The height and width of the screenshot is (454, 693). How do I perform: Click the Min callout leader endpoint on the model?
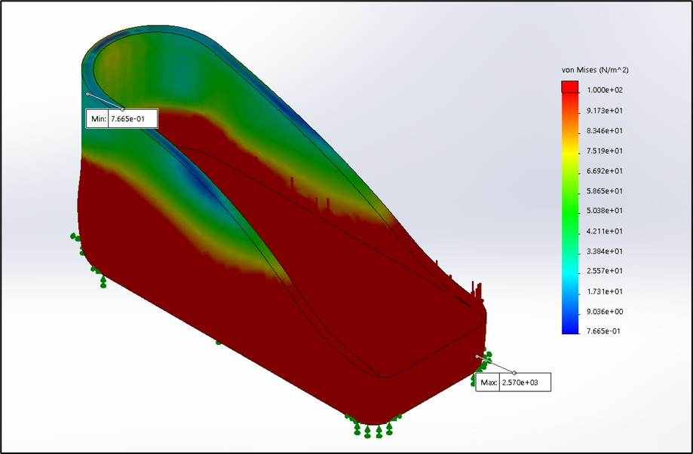point(87,94)
